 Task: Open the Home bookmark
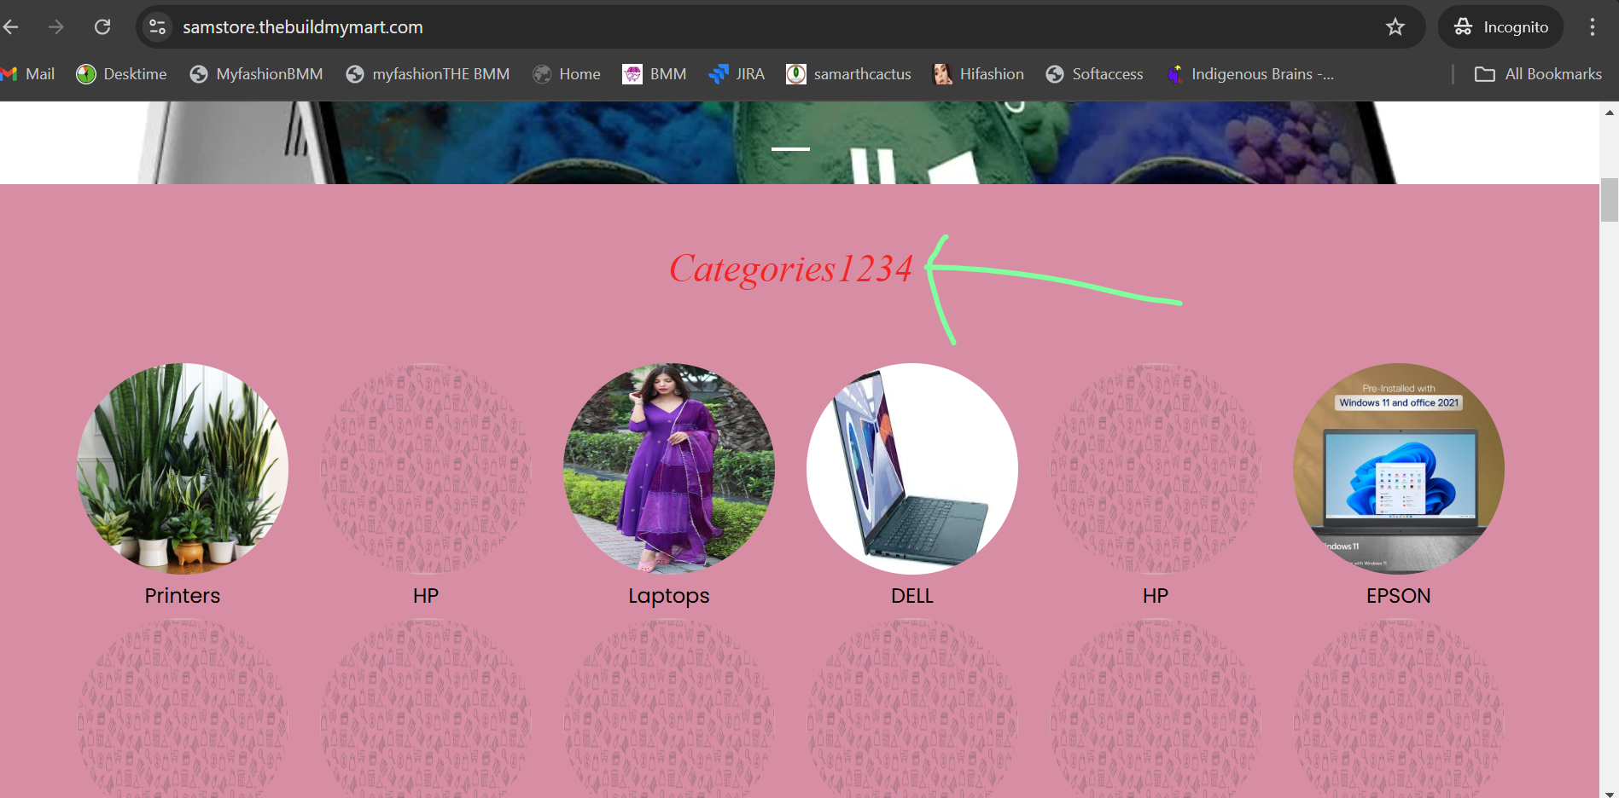point(567,74)
